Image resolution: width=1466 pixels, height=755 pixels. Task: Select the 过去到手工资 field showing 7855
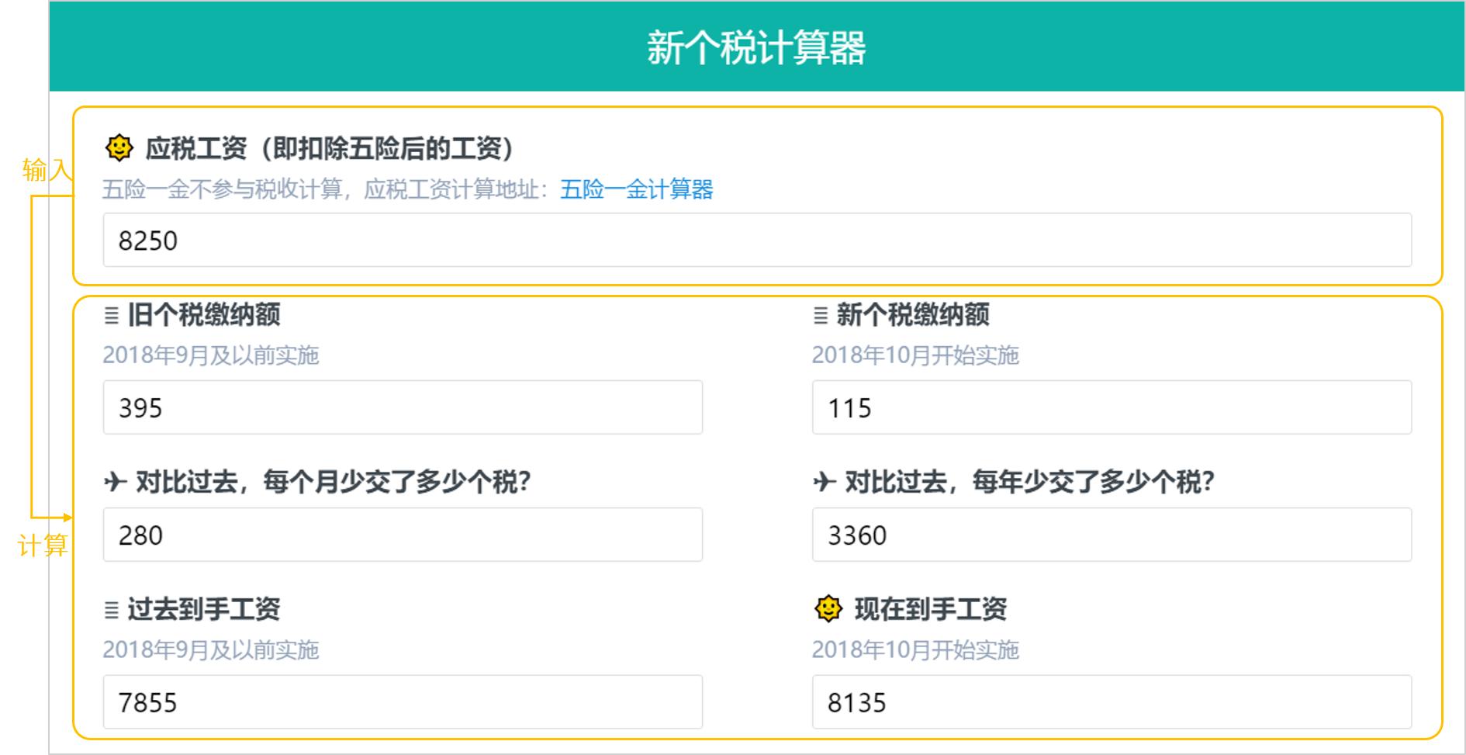coord(403,702)
